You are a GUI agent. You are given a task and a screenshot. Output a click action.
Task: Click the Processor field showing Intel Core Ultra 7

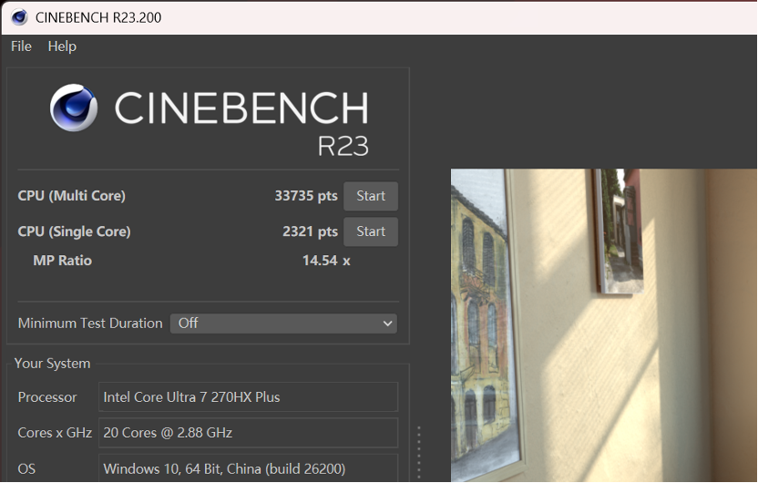tap(249, 397)
